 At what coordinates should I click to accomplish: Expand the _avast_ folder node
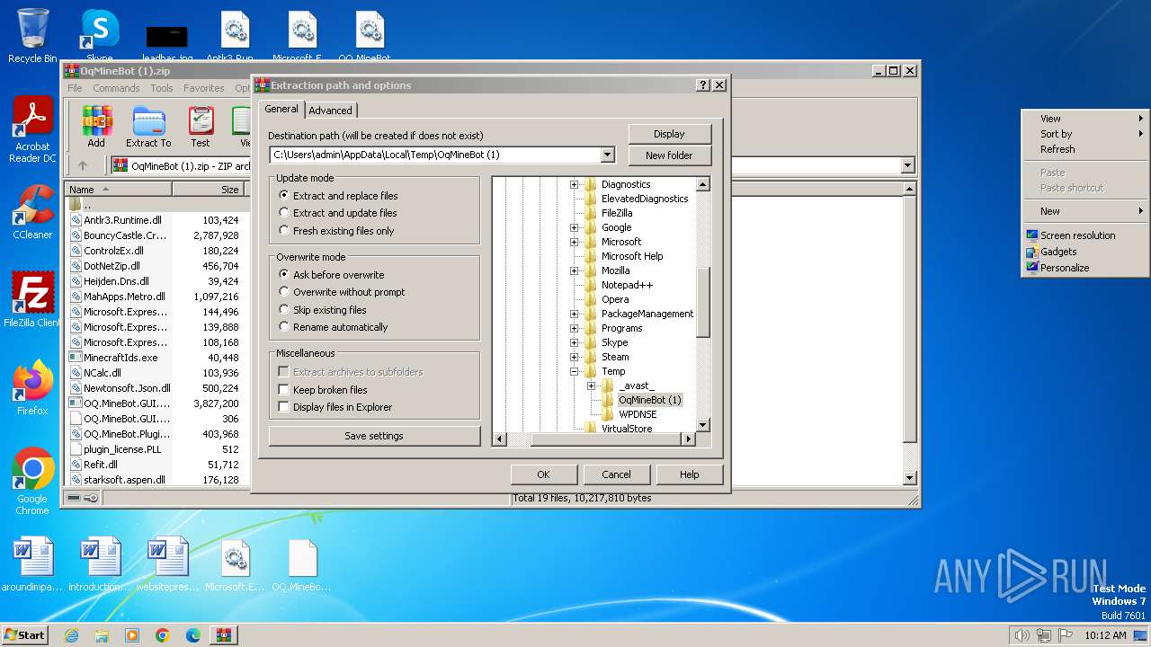[591, 386]
